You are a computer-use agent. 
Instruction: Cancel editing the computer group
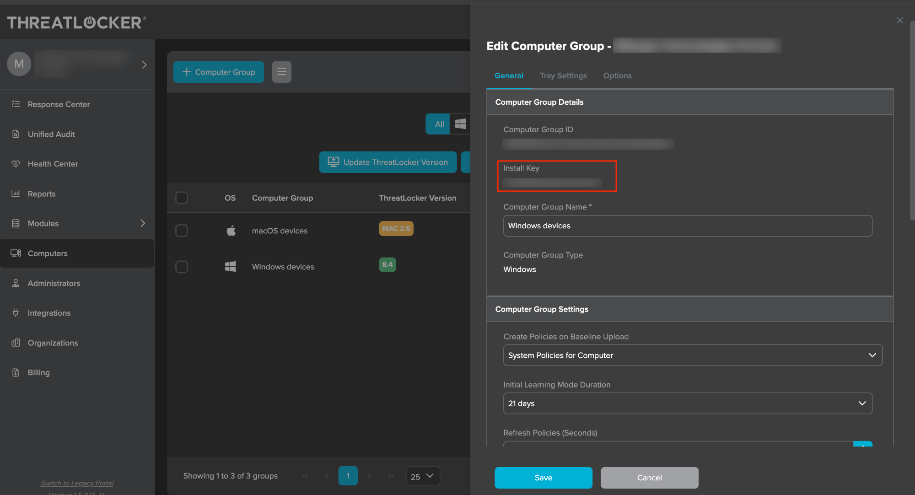coord(649,478)
